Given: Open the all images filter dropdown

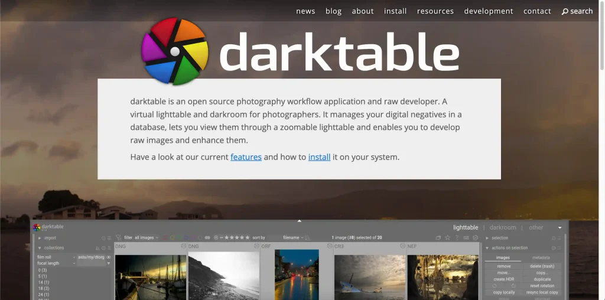Looking at the screenshot, I should point(147,238).
